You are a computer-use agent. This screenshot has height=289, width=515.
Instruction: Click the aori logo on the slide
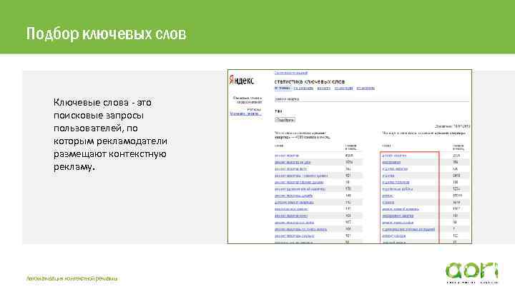pos(472,273)
